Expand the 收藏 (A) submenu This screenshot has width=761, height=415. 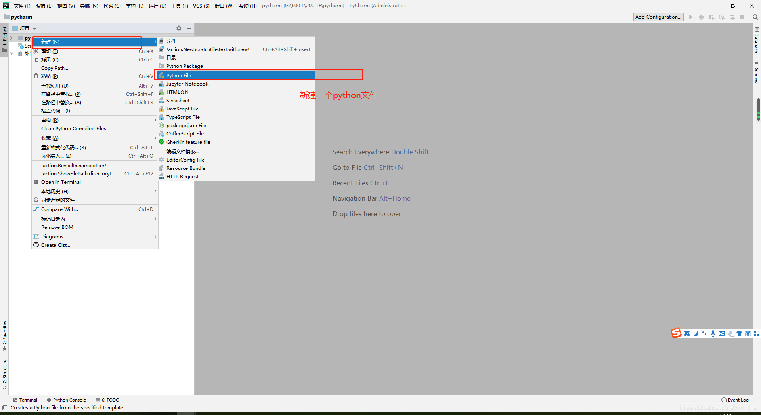click(95, 138)
